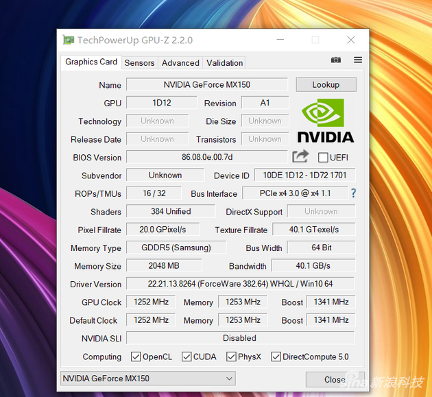This screenshot has width=432, height=397.
Task: Click the Release Date Unknown field
Action: point(157,139)
